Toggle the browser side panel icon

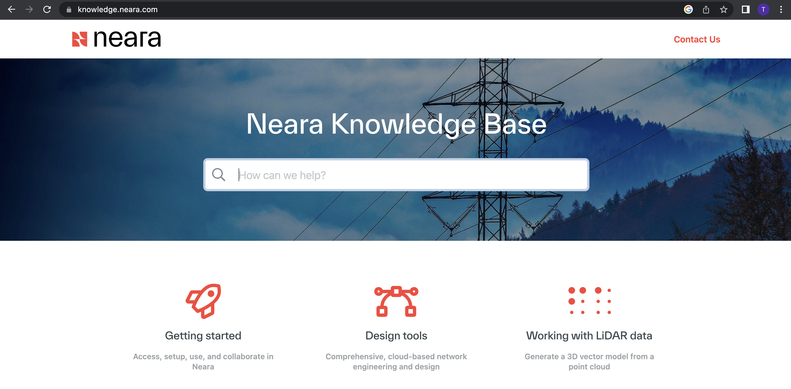tap(745, 9)
